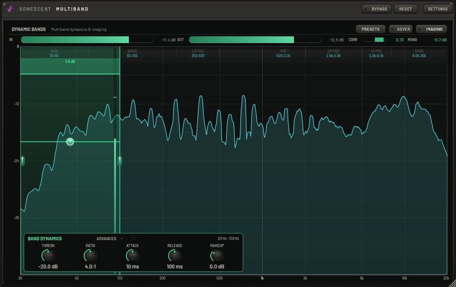Select the HI MID 5.0k-8.0k band header
This screenshot has width=456, height=287.
pos(376,53)
